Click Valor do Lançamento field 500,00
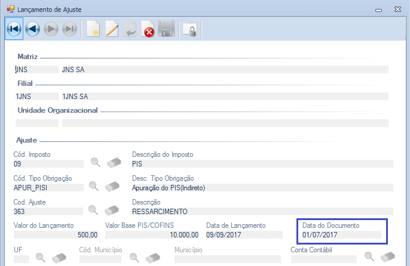 pyautogui.click(x=56, y=234)
